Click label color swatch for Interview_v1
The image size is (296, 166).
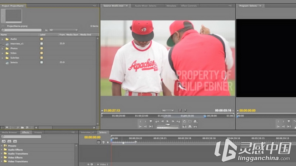[x=41, y=44]
